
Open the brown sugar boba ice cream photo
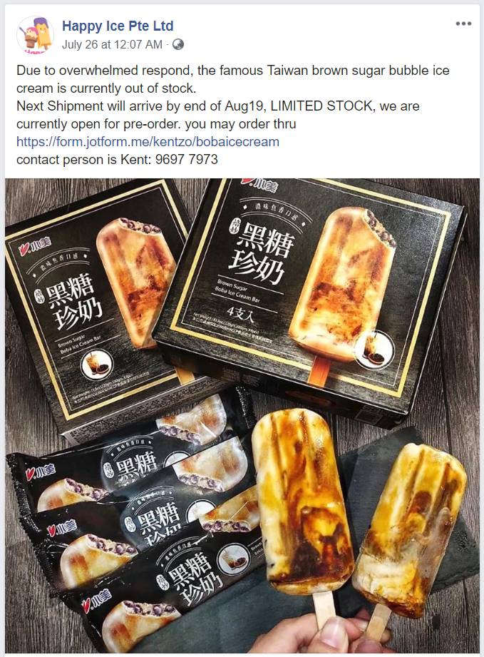[x=242, y=415]
